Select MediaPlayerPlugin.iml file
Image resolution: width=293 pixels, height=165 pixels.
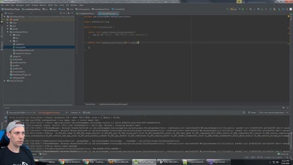pos(20,75)
